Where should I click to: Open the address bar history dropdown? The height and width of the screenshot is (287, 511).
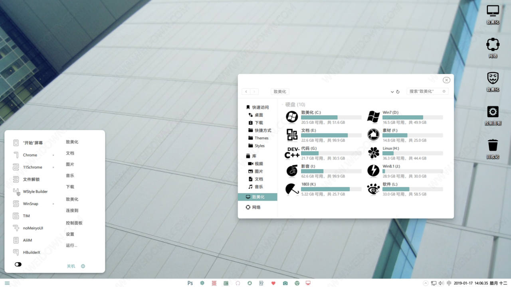click(392, 92)
